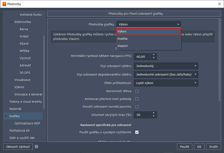Click the info icon next to Obnovit výchozí
The width and height of the screenshot is (224, 153).
click(36, 147)
